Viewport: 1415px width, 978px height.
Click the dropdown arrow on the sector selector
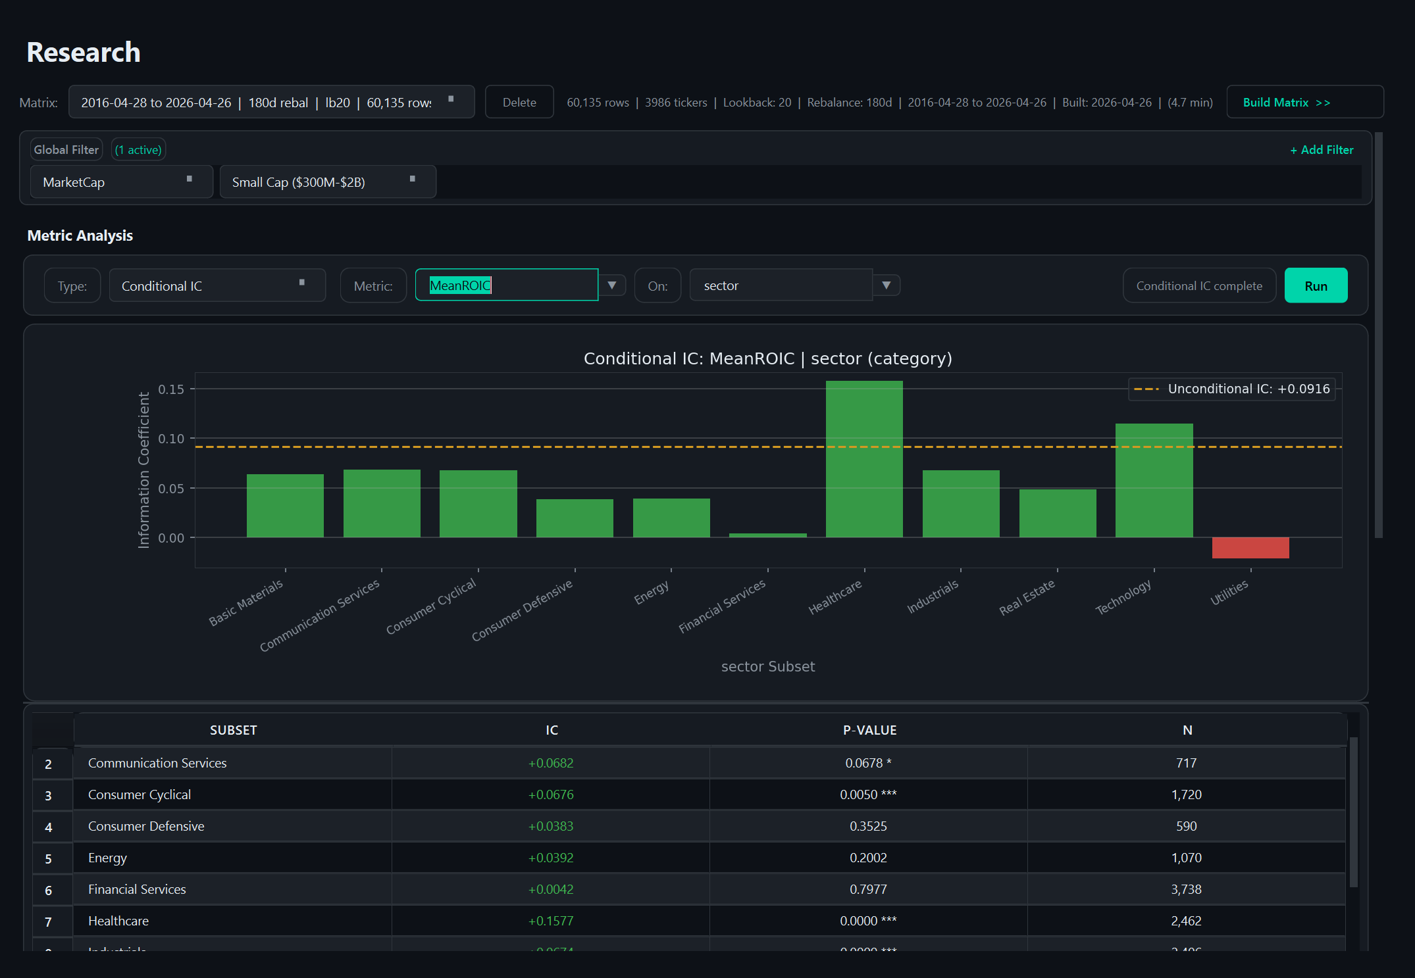(887, 285)
